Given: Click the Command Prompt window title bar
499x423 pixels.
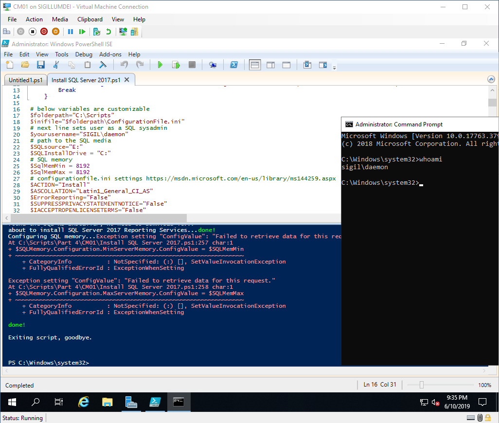Looking at the screenshot, I should pos(420,124).
